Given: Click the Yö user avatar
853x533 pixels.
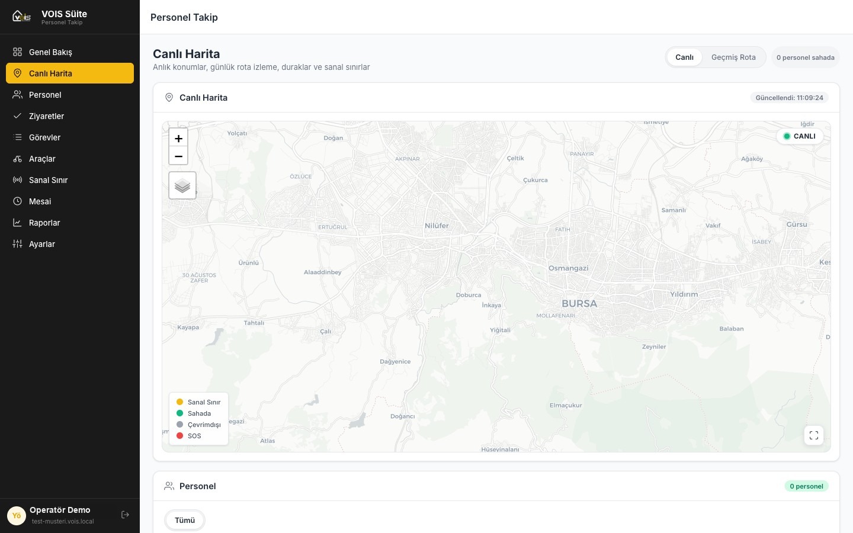Looking at the screenshot, I should point(17,515).
